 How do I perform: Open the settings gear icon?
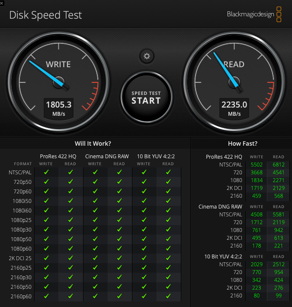[147, 56]
